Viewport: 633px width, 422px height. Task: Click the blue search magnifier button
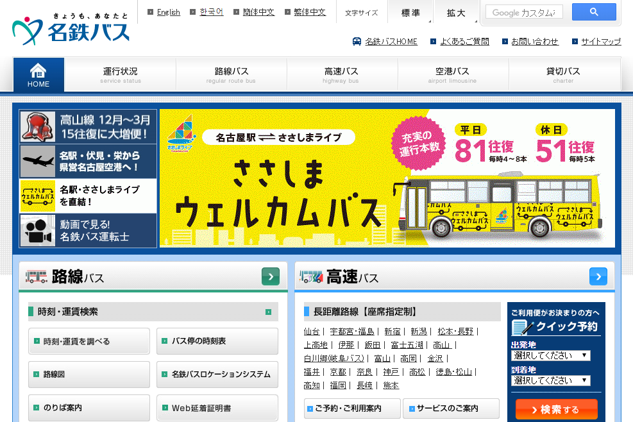coord(594,12)
